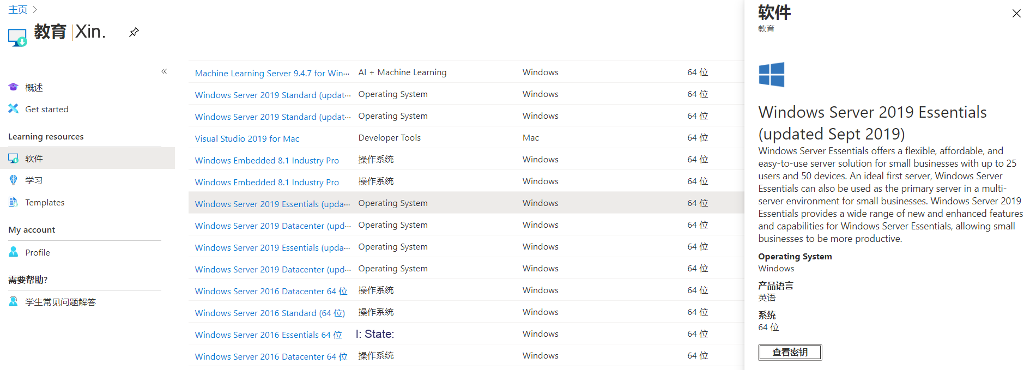Click the 'Xin.' title text
This screenshot has width=1030, height=370.
coord(90,32)
